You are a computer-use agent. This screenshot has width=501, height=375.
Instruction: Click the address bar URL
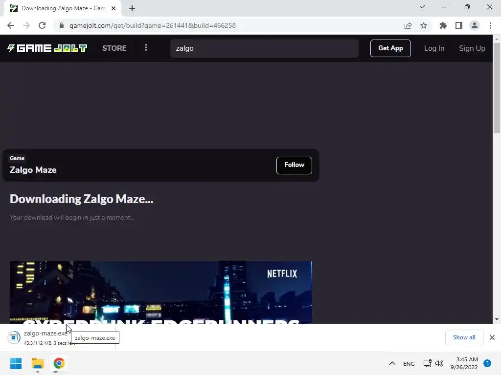[x=153, y=25]
